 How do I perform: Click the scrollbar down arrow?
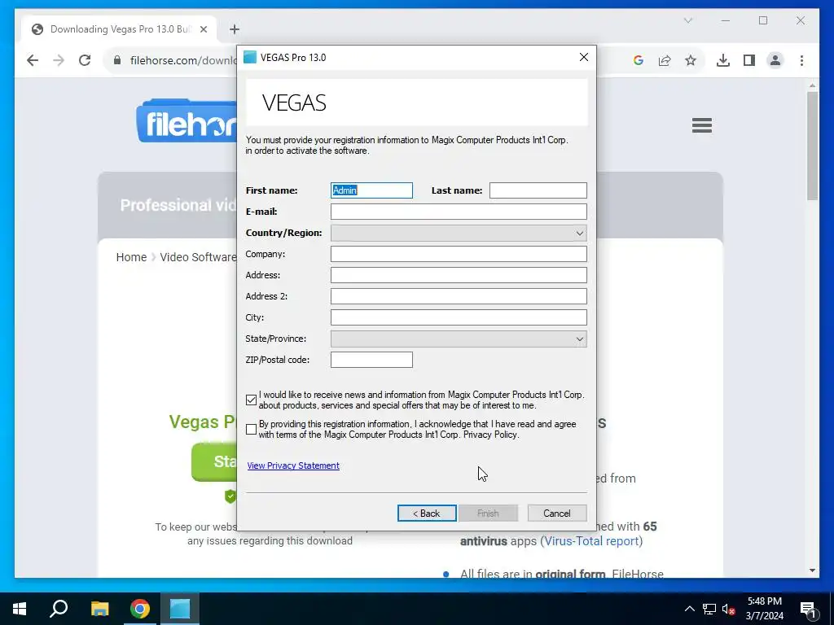click(x=812, y=570)
